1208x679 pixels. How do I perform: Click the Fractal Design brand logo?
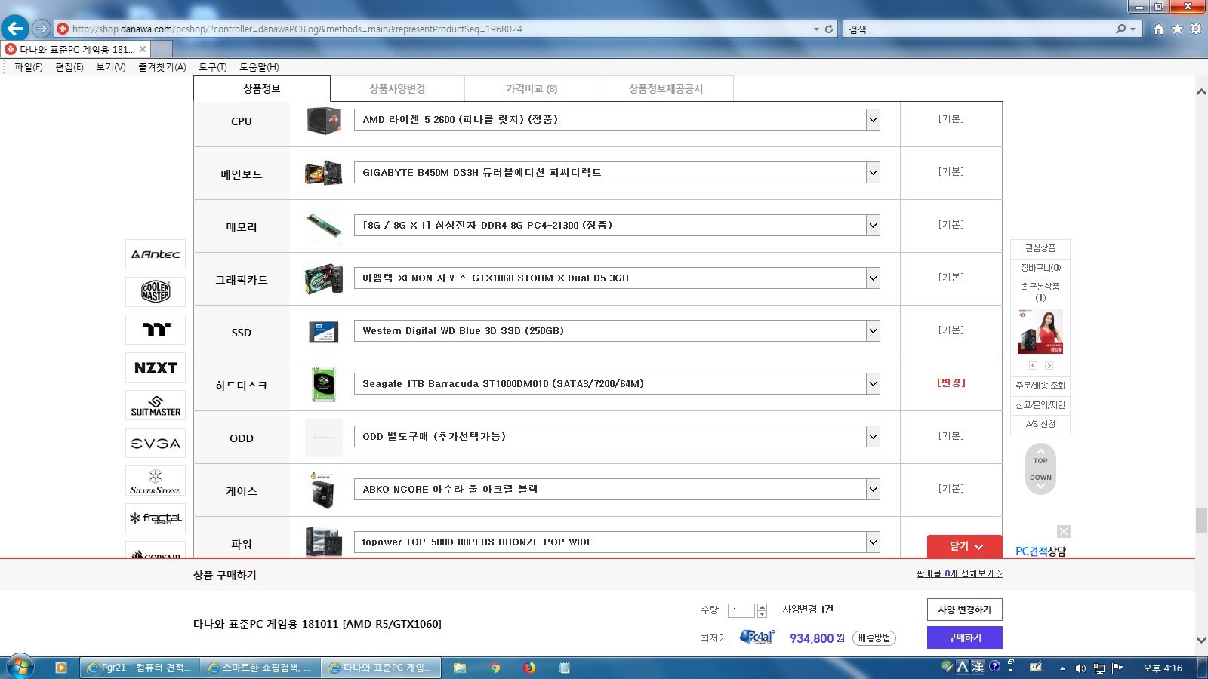pos(156,518)
